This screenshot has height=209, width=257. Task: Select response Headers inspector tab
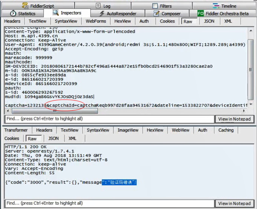click(x=44, y=130)
